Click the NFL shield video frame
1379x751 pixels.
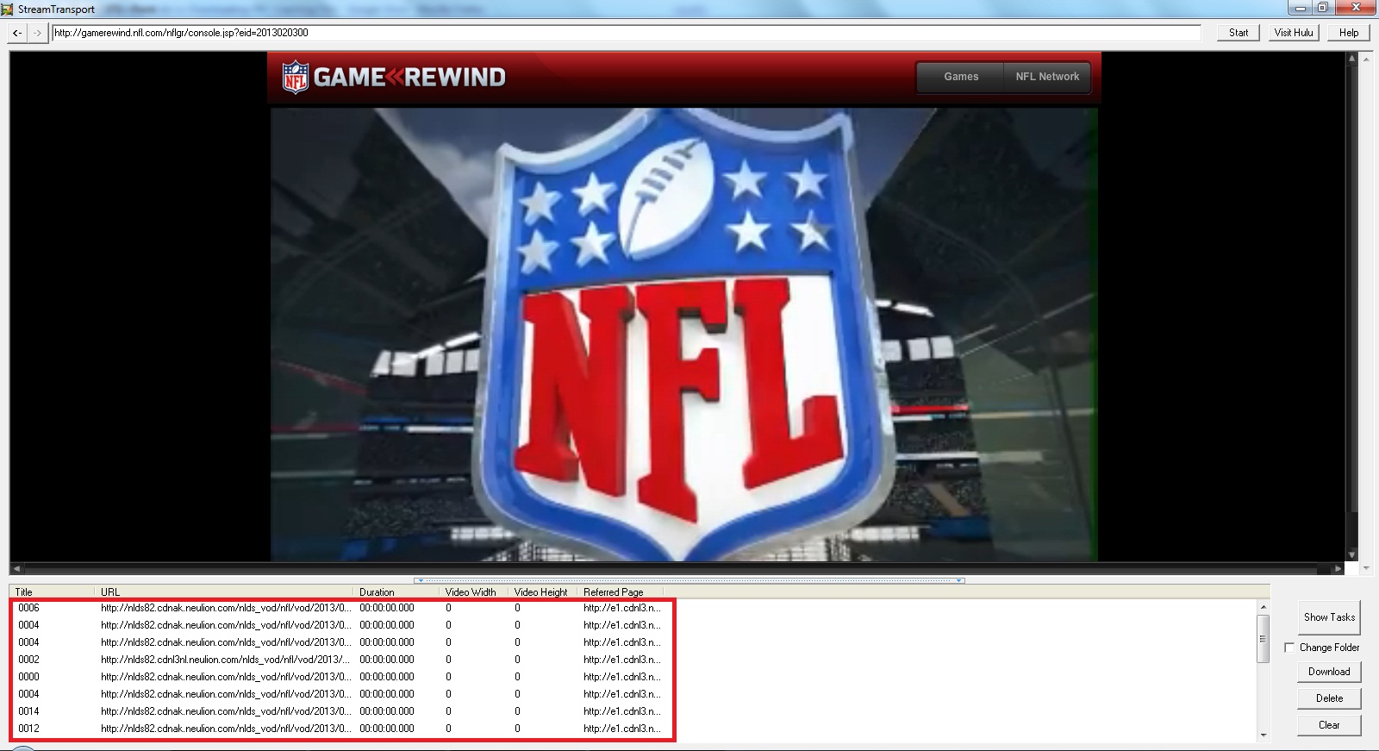coord(684,335)
